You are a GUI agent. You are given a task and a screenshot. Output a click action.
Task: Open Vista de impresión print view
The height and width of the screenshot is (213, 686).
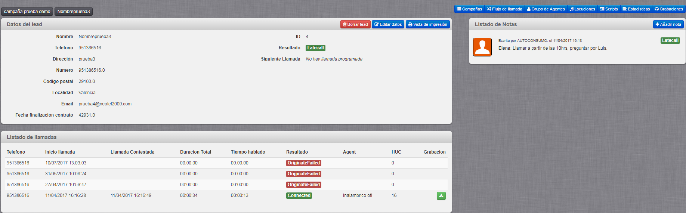427,24
